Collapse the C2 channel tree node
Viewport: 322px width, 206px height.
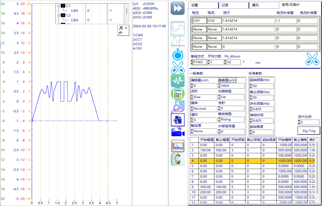click(x=58, y=15)
